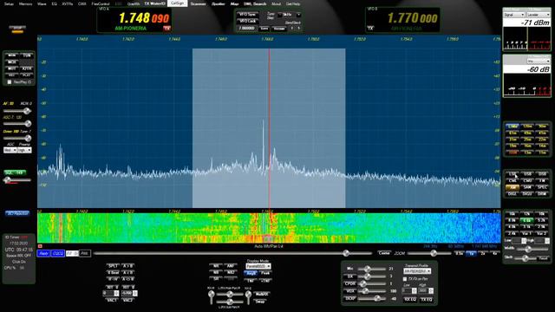Image resolution: width=555 pixels, height=312 pixels.
Task: Toggle the Peak display button
Action: click(265, 273)
